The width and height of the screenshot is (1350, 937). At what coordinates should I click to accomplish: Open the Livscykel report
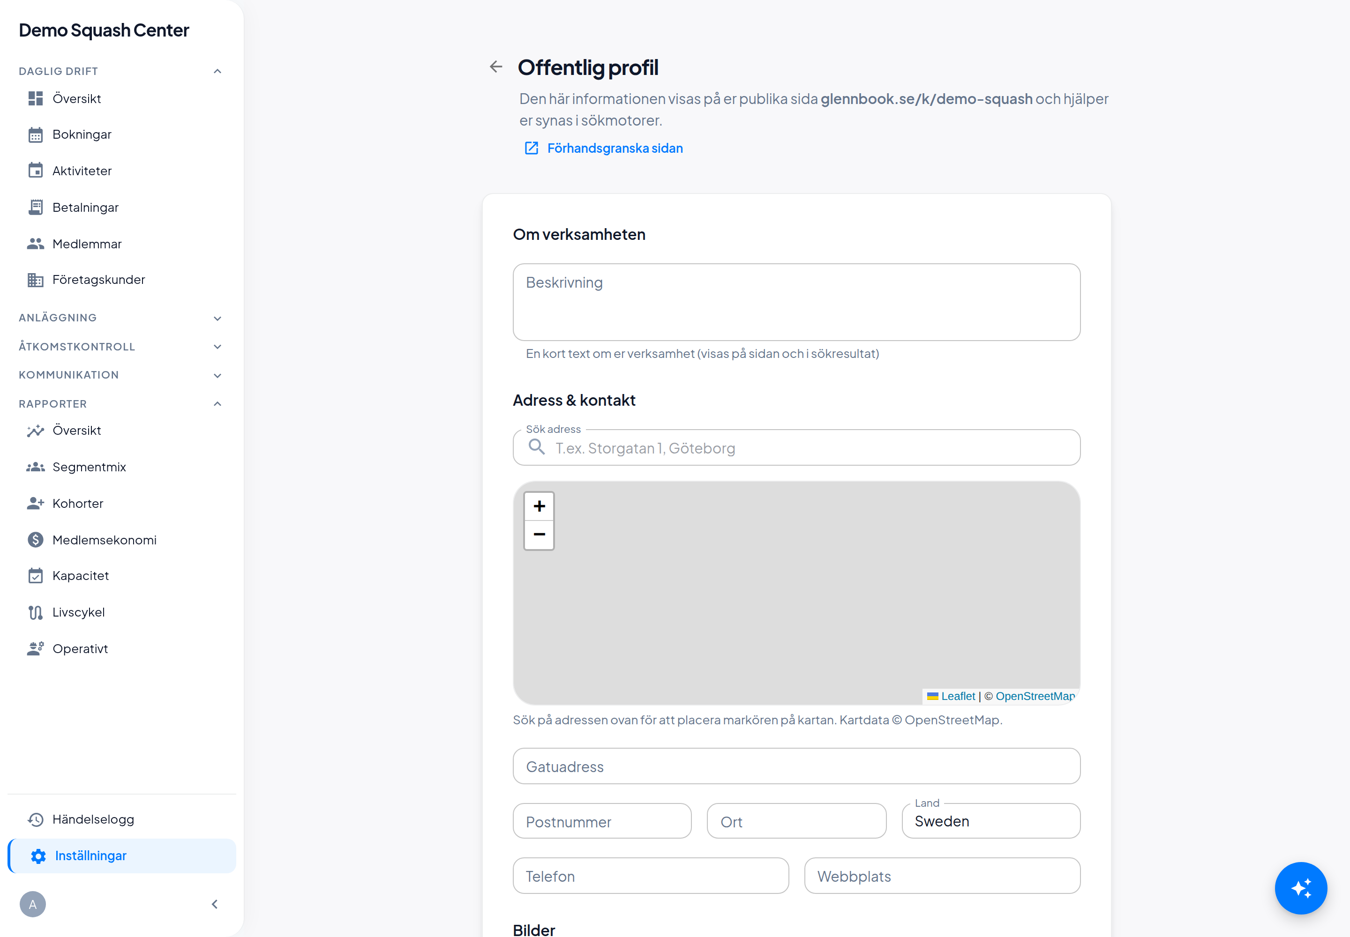pyautogui.click(x=121, y=612)
